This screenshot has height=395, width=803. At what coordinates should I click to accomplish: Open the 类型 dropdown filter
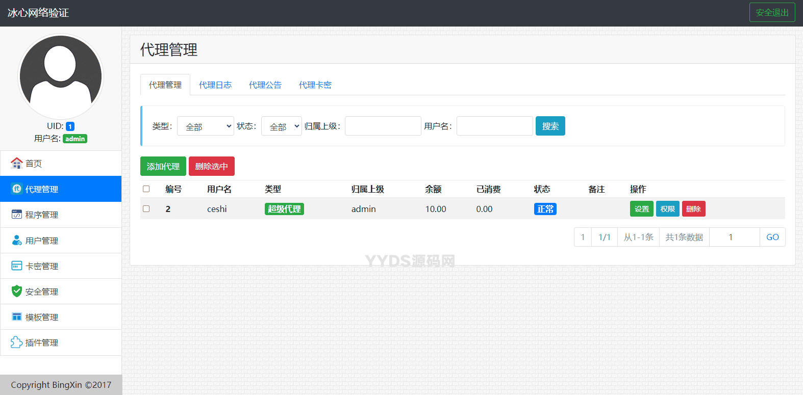click(x=206, y=126)
